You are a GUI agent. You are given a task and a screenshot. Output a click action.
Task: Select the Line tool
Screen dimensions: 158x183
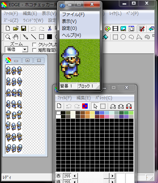[x=34, y=37]
